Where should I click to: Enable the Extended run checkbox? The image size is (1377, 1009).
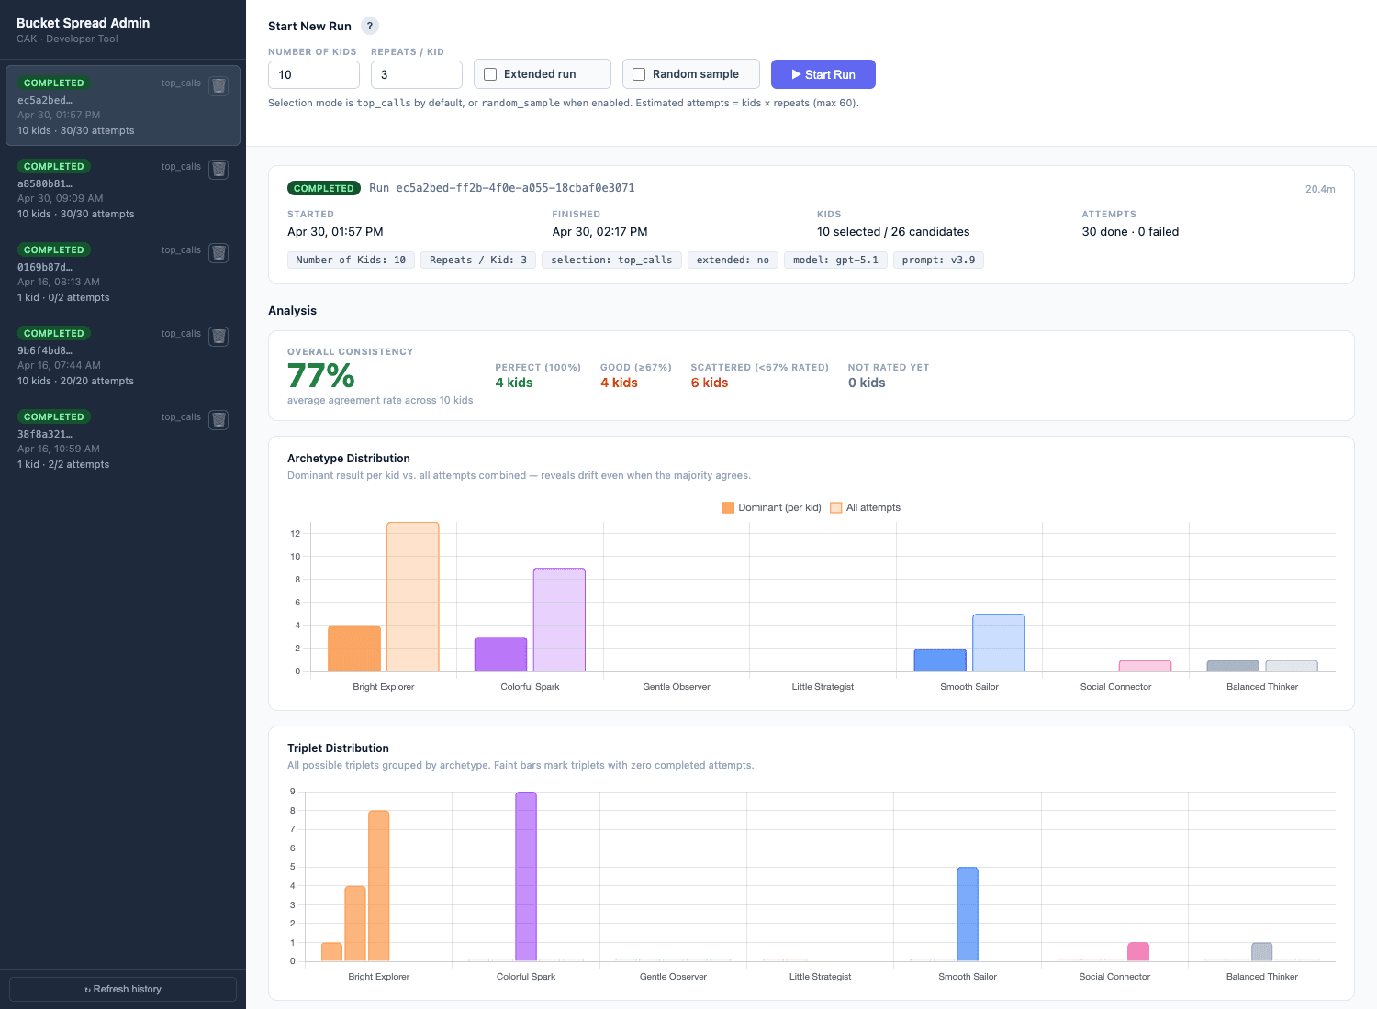[490, 74]
